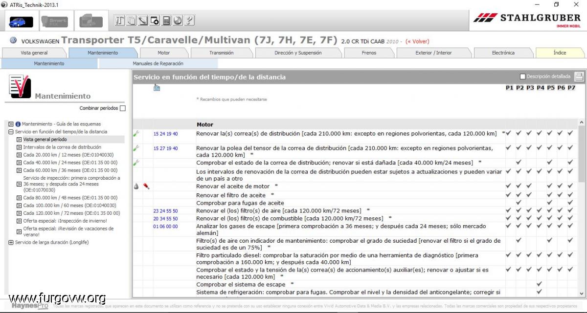The width and height of the screenshot is (587, 313).
Task: Click the Volkswagen logo badge
Action: (13, 41)
